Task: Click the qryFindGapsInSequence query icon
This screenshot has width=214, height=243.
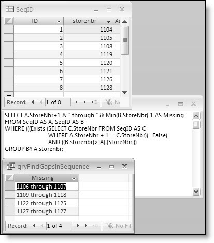Action: click(11, 166)
